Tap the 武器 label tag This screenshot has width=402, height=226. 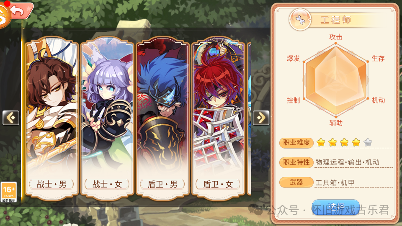pyautogui.click(x=296, y=182)
